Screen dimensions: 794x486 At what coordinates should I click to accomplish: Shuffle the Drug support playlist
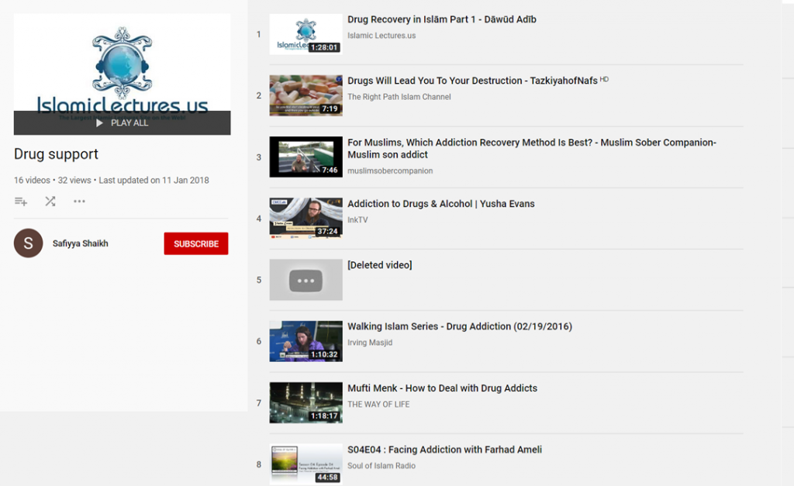coord(50,202)
